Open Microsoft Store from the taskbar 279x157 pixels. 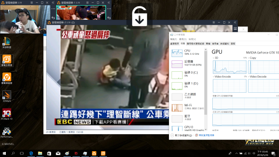pyautogui.click(x=49, y=153)
